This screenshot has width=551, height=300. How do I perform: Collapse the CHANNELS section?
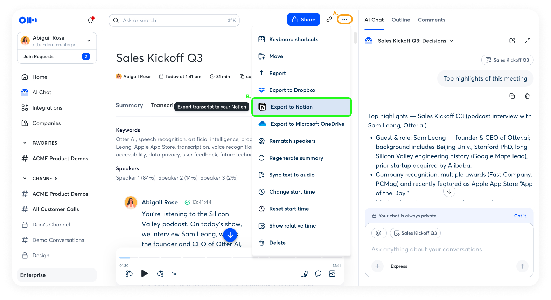coord(25,179)
